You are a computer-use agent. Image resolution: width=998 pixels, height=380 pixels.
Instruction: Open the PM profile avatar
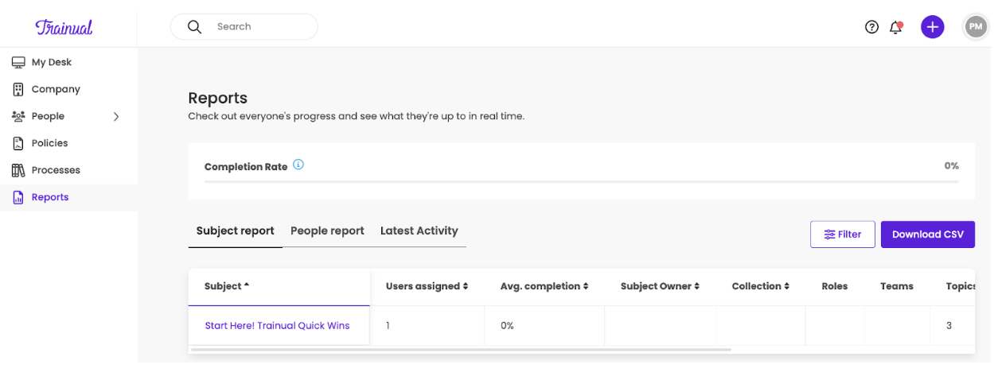click(975, 27)
